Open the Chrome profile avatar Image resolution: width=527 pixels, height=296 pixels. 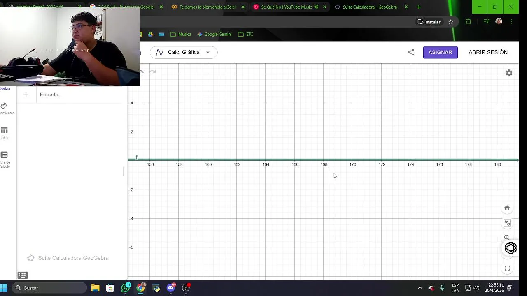(x=499, y=21)
